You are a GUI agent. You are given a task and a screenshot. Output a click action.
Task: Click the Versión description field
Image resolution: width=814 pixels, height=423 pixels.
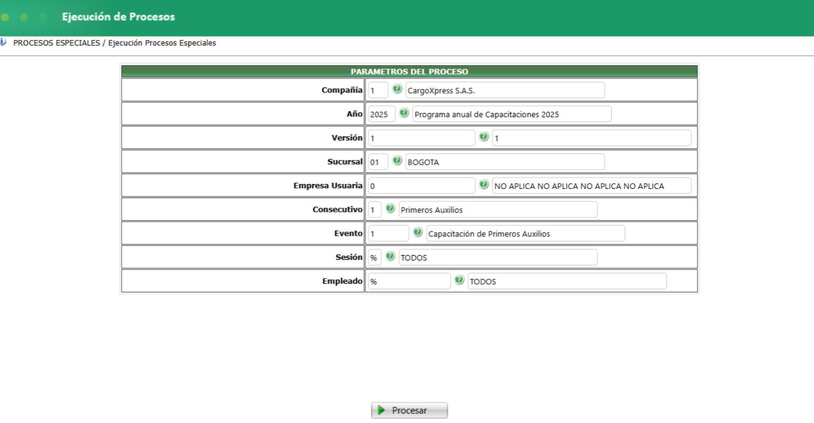(592, 138)
